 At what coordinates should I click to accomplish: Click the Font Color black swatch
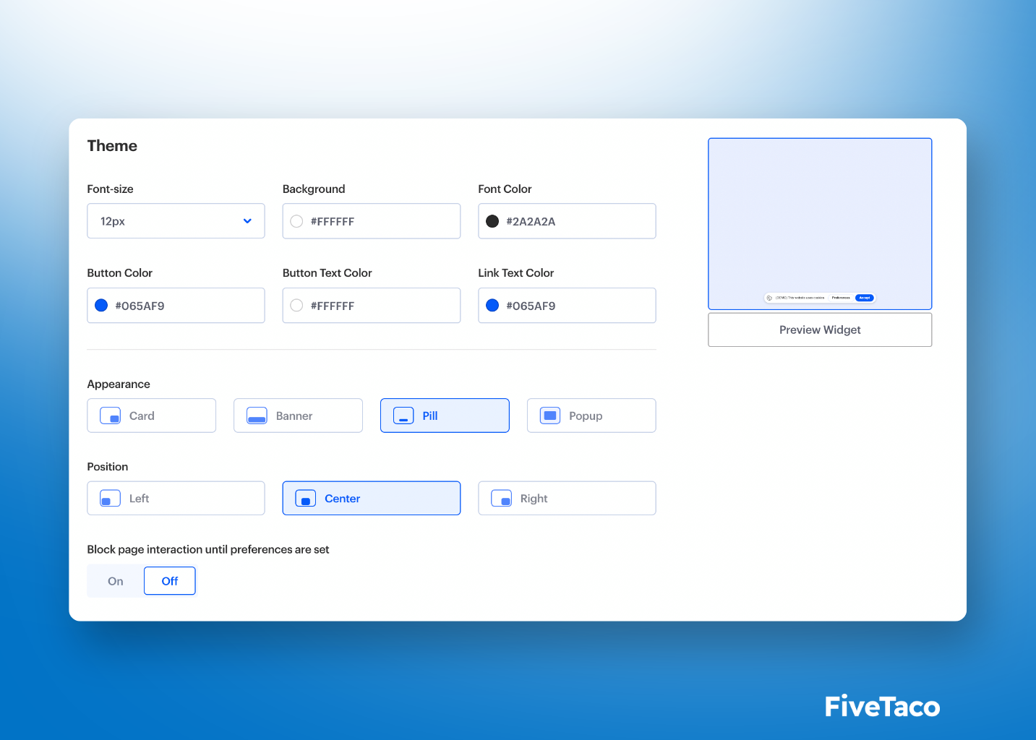492,221
